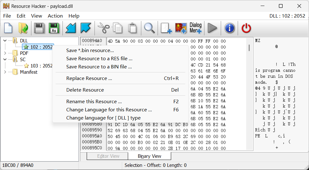Click the Resource Hacker RH title icon

pyautogui.click(x=6, y=6)
